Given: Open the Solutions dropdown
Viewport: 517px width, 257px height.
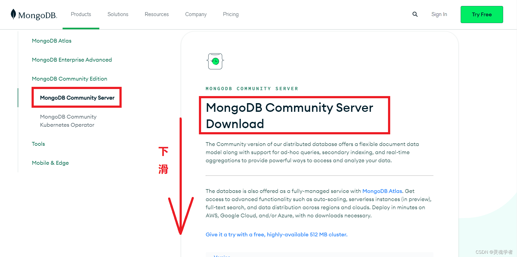Looking at the screenshot, I should click(x=118, y=14).
